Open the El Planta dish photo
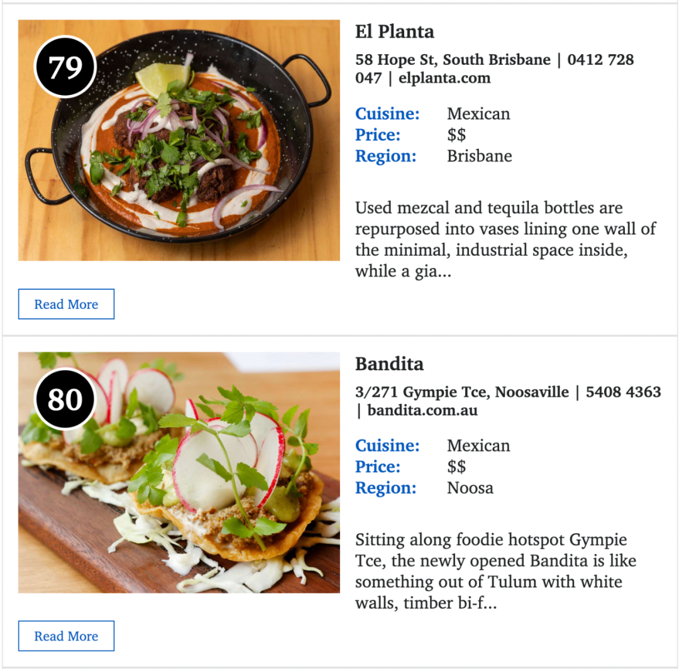 179,140
